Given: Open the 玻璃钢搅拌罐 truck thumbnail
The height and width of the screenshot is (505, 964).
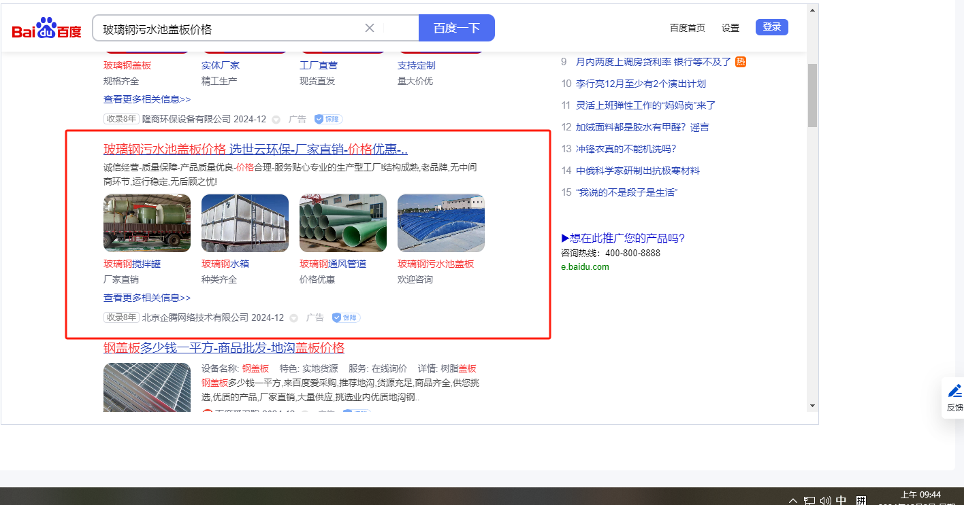Looking at the screenshot, I should (x=147, y=223).
